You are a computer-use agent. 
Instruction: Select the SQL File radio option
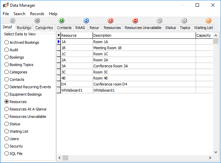[6, 154]
